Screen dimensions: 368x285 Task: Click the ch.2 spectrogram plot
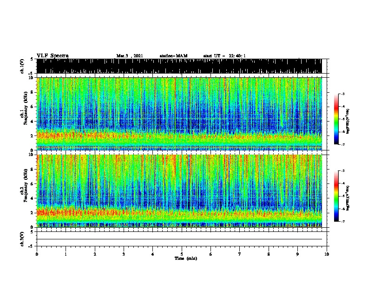coord(179,191)
